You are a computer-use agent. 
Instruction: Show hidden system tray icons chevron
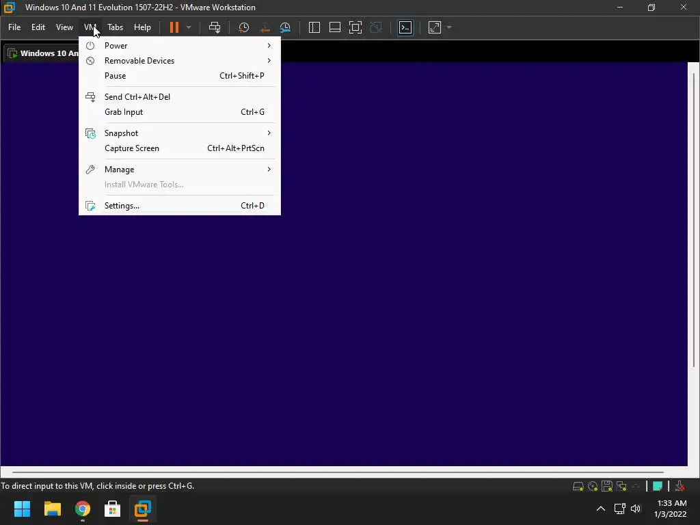(601, 509)
